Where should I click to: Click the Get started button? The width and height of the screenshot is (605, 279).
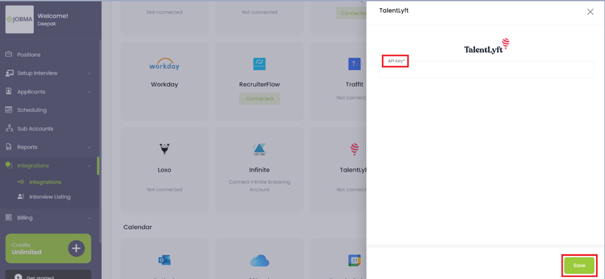click(x=48, y=274)
